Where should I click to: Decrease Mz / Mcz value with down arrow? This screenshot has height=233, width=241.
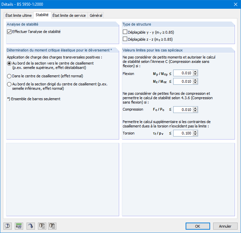195,83
